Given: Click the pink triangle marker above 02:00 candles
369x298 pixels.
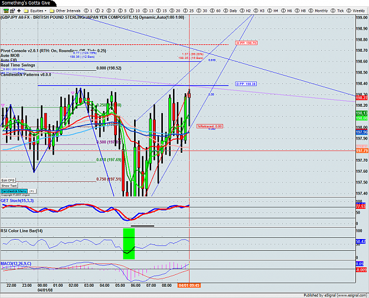Looking at the screenshot, I should click(x=73, y=93).
